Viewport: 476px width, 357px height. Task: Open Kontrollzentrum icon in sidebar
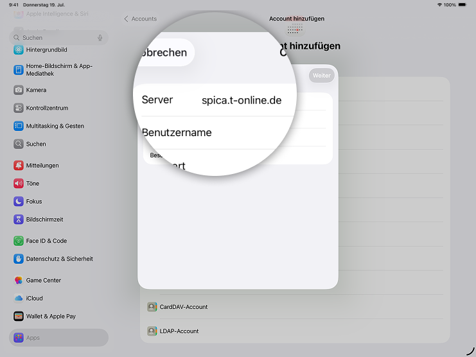click(19, 108)
